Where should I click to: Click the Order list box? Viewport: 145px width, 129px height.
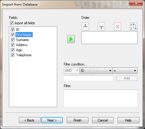coord(109,38)
